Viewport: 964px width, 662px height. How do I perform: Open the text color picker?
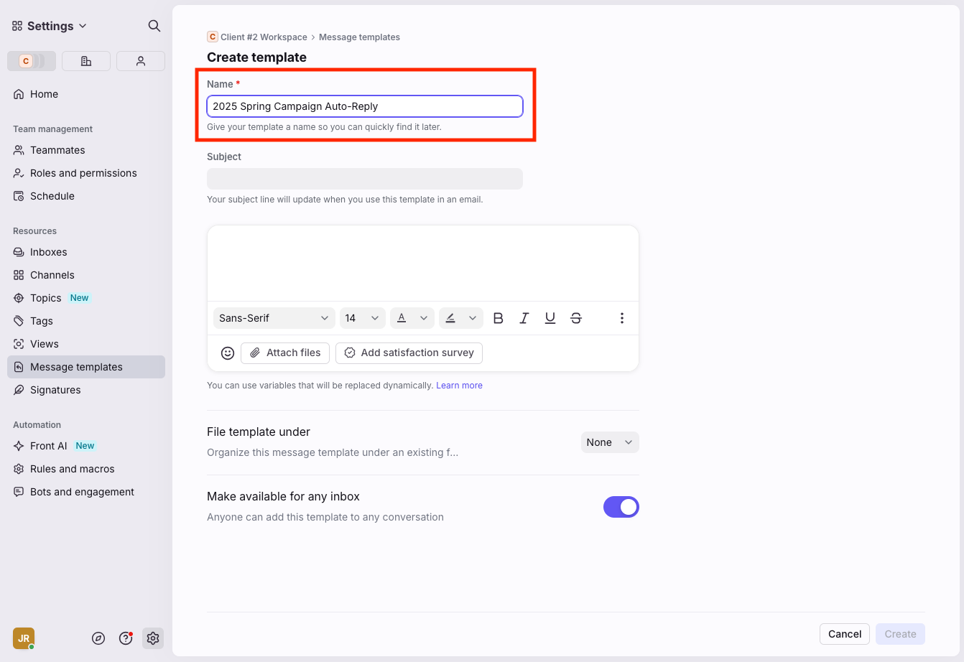point(412,318)
